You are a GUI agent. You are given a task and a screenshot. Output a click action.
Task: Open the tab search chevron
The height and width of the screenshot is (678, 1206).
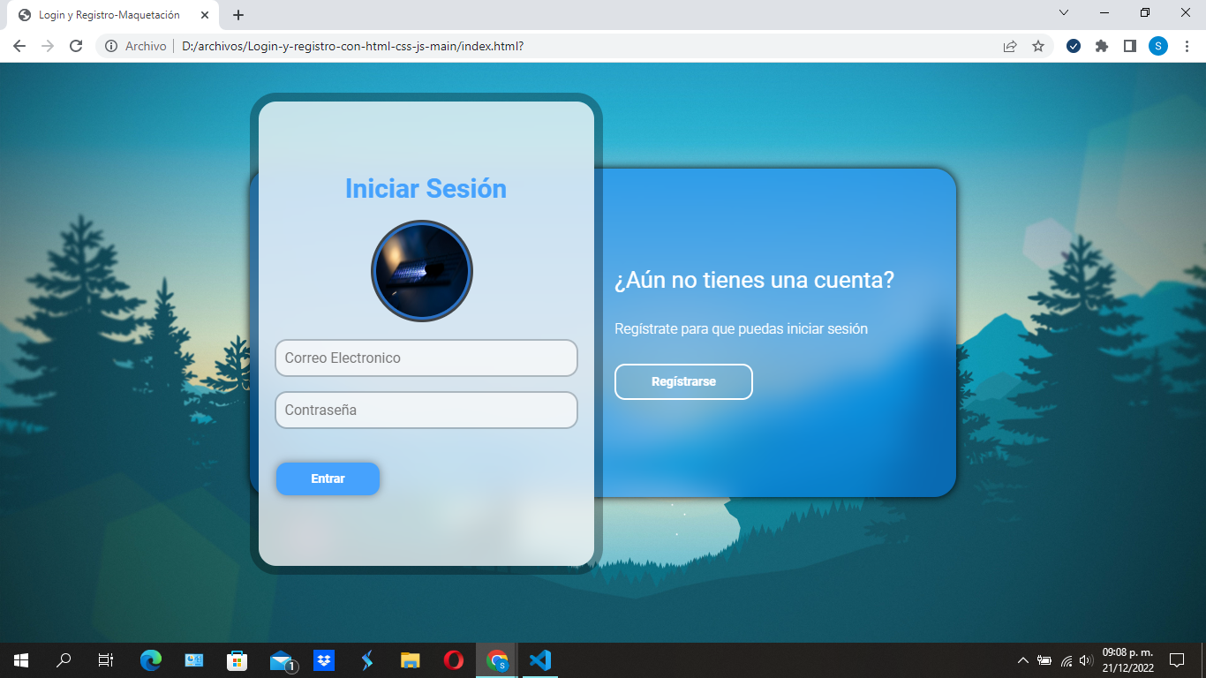point(1063,14)
